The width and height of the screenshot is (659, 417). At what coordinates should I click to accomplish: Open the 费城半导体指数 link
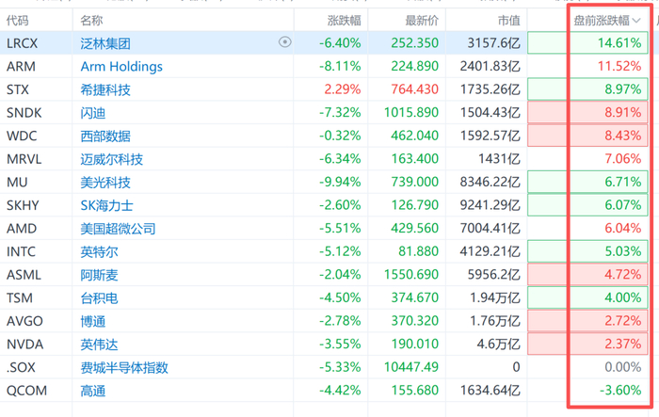tap(124, 367)
